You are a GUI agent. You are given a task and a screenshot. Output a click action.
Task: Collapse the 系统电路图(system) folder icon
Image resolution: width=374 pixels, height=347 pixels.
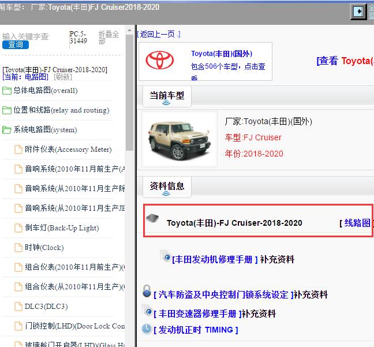pos(7,130)
